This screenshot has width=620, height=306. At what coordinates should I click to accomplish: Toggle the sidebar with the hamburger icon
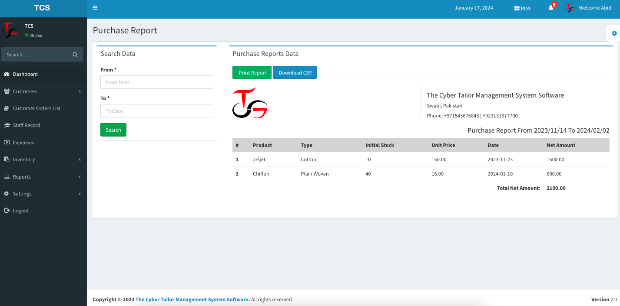click(x=95, y=7)
